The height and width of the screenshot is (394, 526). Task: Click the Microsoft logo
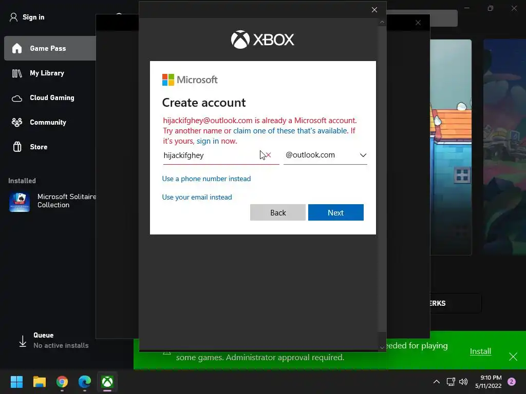point(190,80)
